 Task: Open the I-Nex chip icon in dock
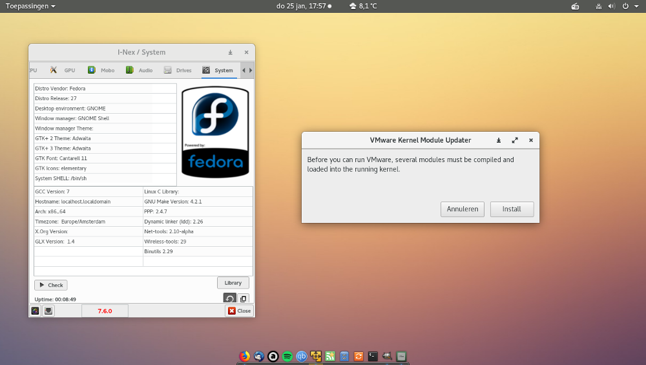coord(401,356)
